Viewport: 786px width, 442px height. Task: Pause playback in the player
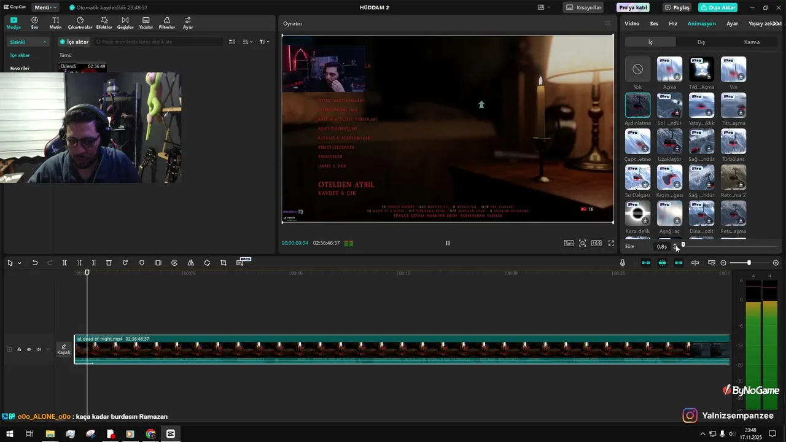click(448, 243)
